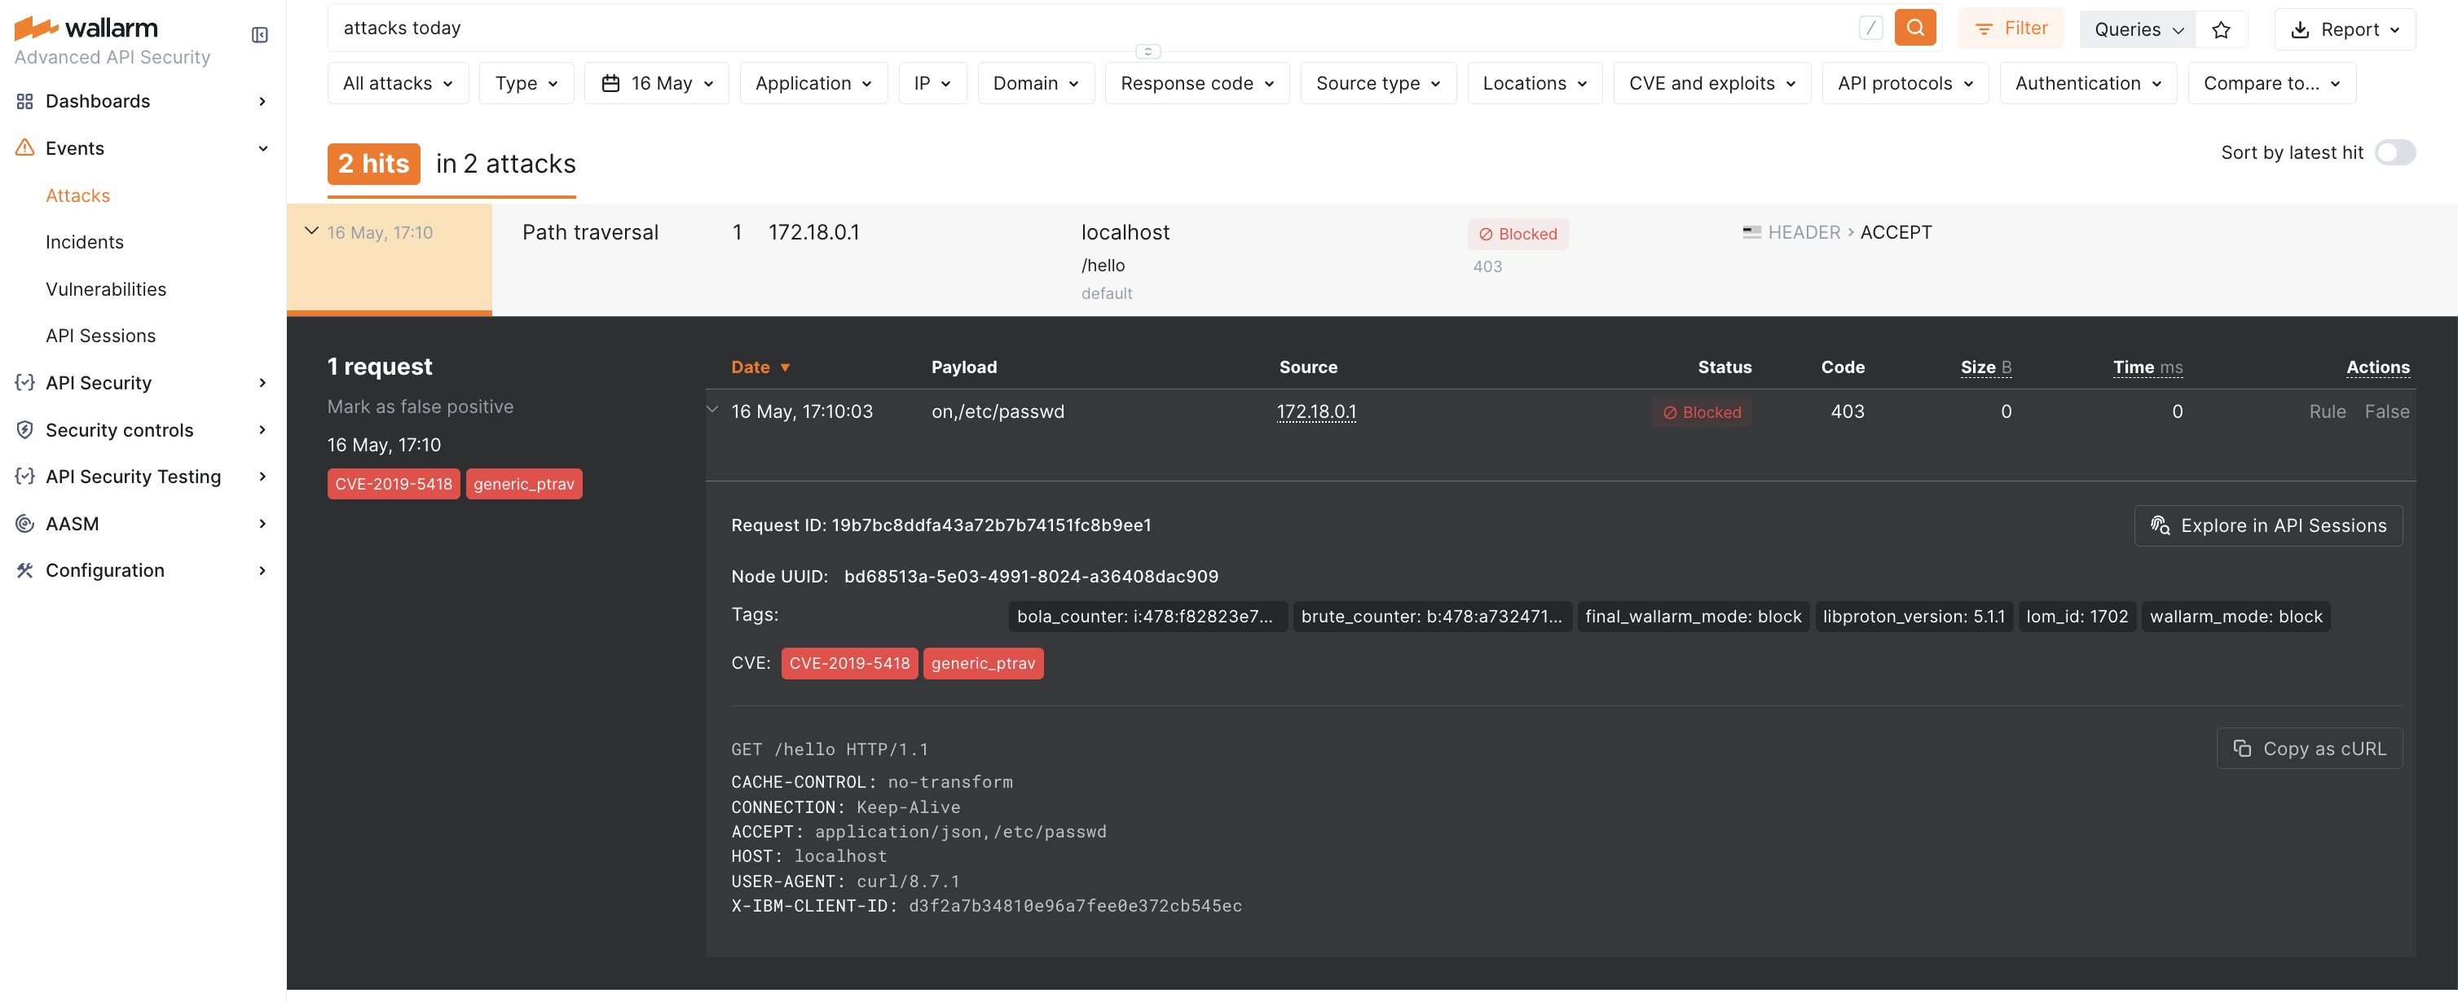This screenshot has width=2458, height=1002.
Task: Click the Security controls shield icon
Action: pos(24,430)
